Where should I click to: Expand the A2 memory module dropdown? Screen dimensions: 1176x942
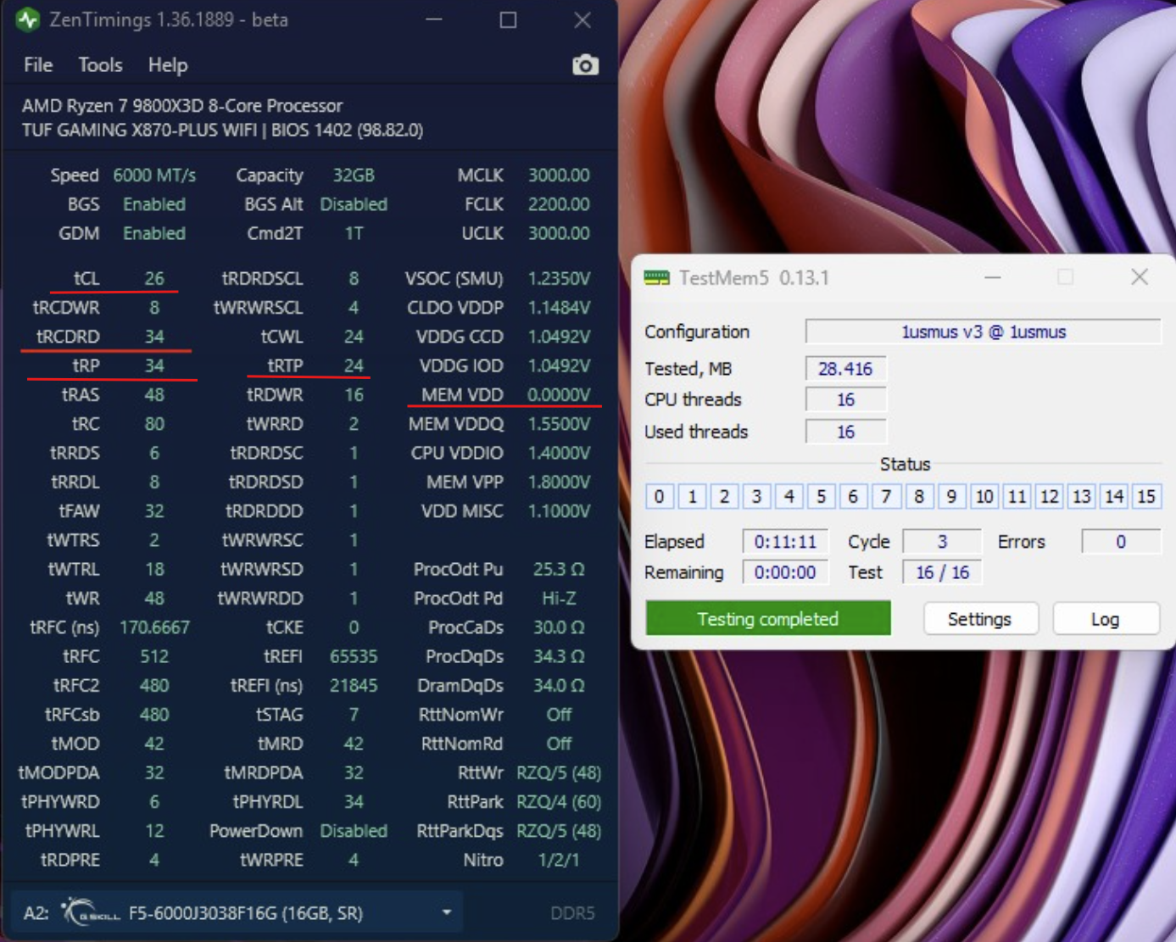[447, 912]
